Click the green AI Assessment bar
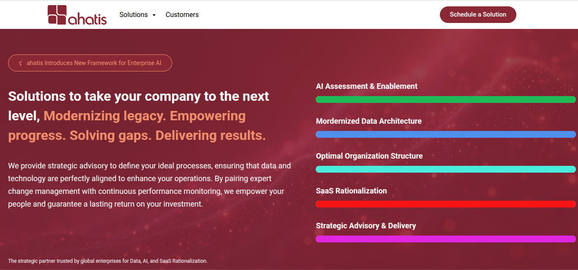The image size is (578, 270). click(445, 99)
